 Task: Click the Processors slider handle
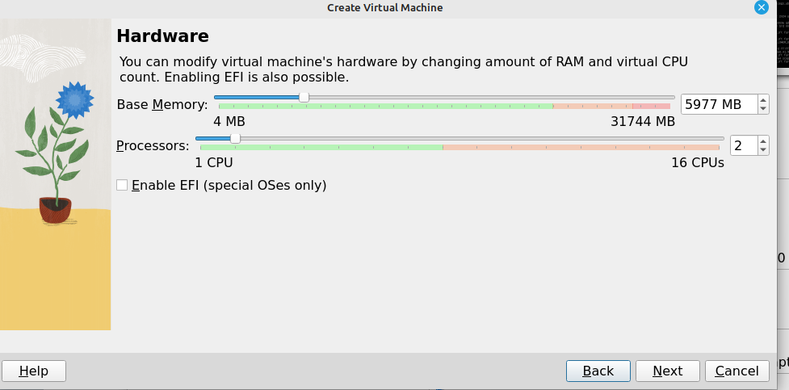[235, 138]
